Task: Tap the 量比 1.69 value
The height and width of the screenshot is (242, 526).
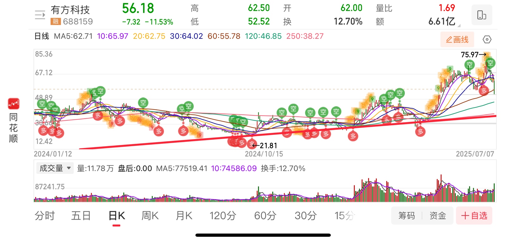Action: click(447, 8)
